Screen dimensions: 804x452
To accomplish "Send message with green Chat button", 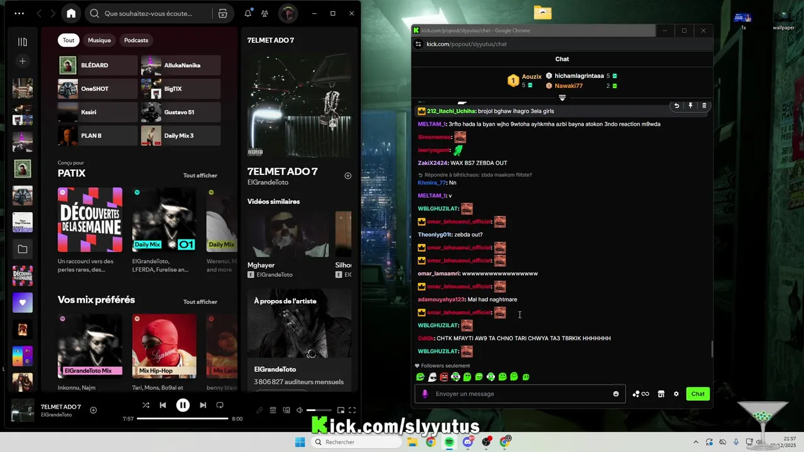I will pos(698,394).
